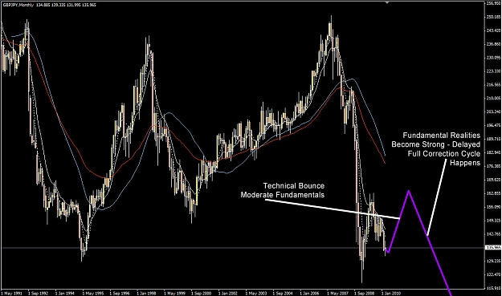This screenshot has height=296, width=502.
Task: Click the 162.855 price level
Action: point(493,193)
